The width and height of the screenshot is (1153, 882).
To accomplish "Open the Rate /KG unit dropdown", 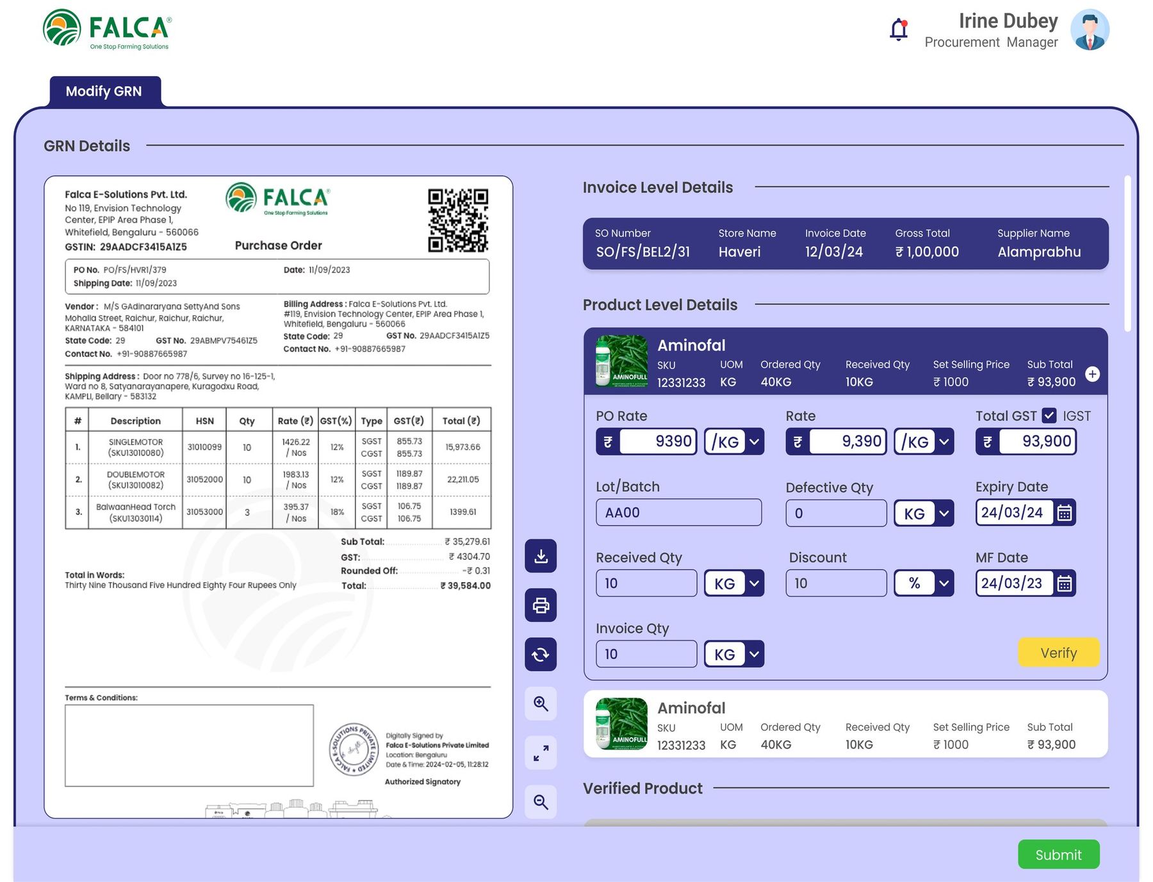I will [924, 442].
